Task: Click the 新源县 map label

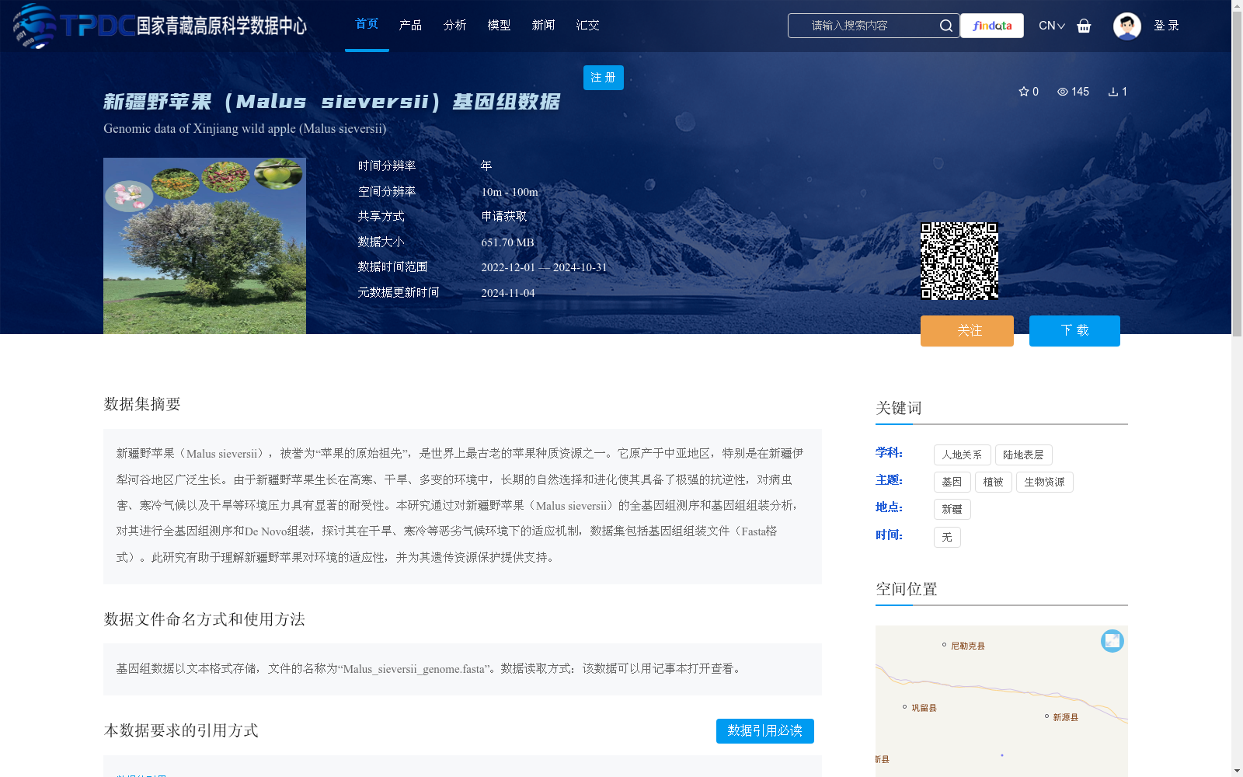Action: click(x=1065, y=717)
